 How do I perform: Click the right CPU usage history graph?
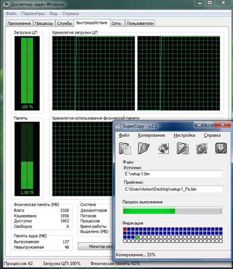coord(178,73)
